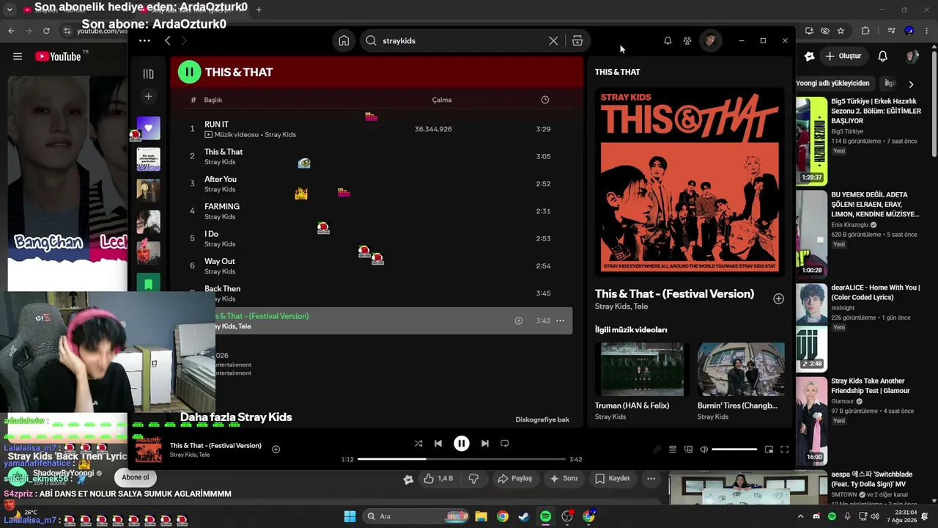The height and width of the screenshot is (528, 938).
Task: Skip to the next track in Spotify
Action: (x=484, y=444)
